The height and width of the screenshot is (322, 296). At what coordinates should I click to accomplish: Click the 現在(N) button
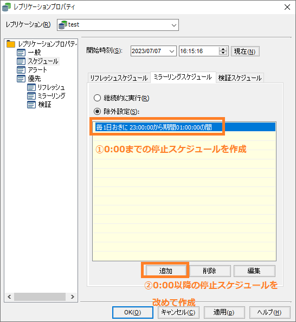245,51
